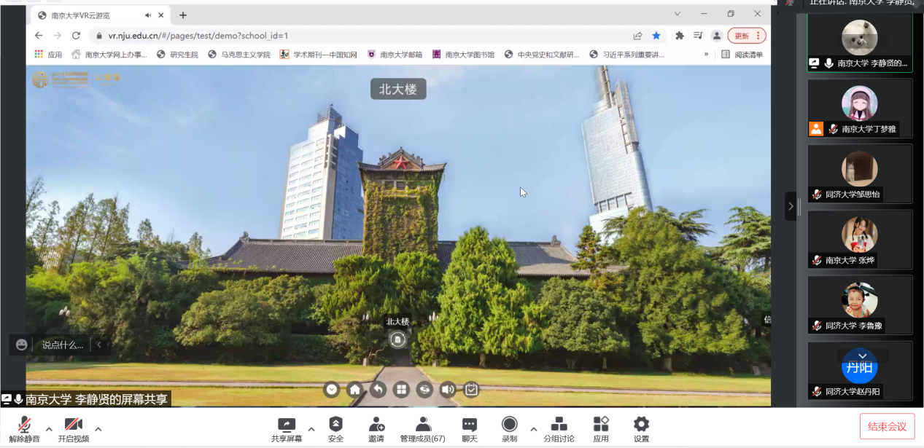Click the home icon in VR toolbar

point(354,390)
